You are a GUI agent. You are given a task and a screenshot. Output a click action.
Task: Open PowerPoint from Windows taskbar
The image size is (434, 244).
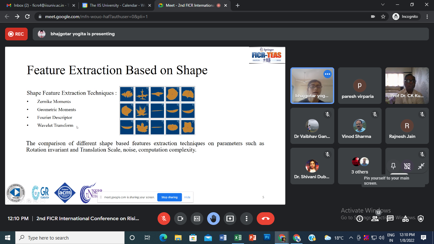[253, 238]
